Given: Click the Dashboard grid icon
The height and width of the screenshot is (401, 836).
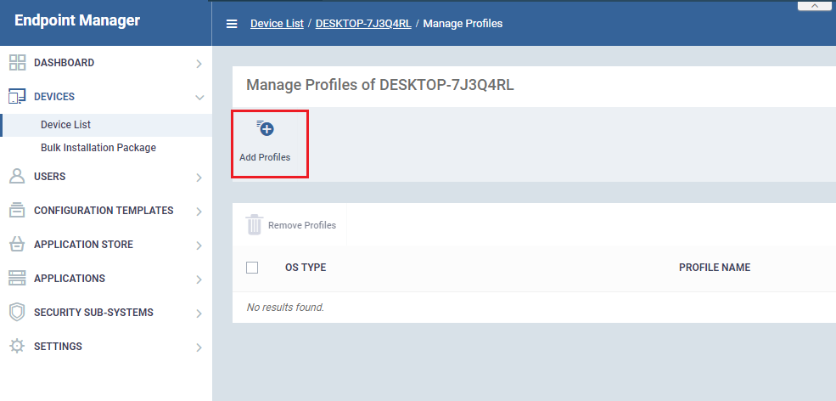Looking at the screenshot, I should coord(18,63).
